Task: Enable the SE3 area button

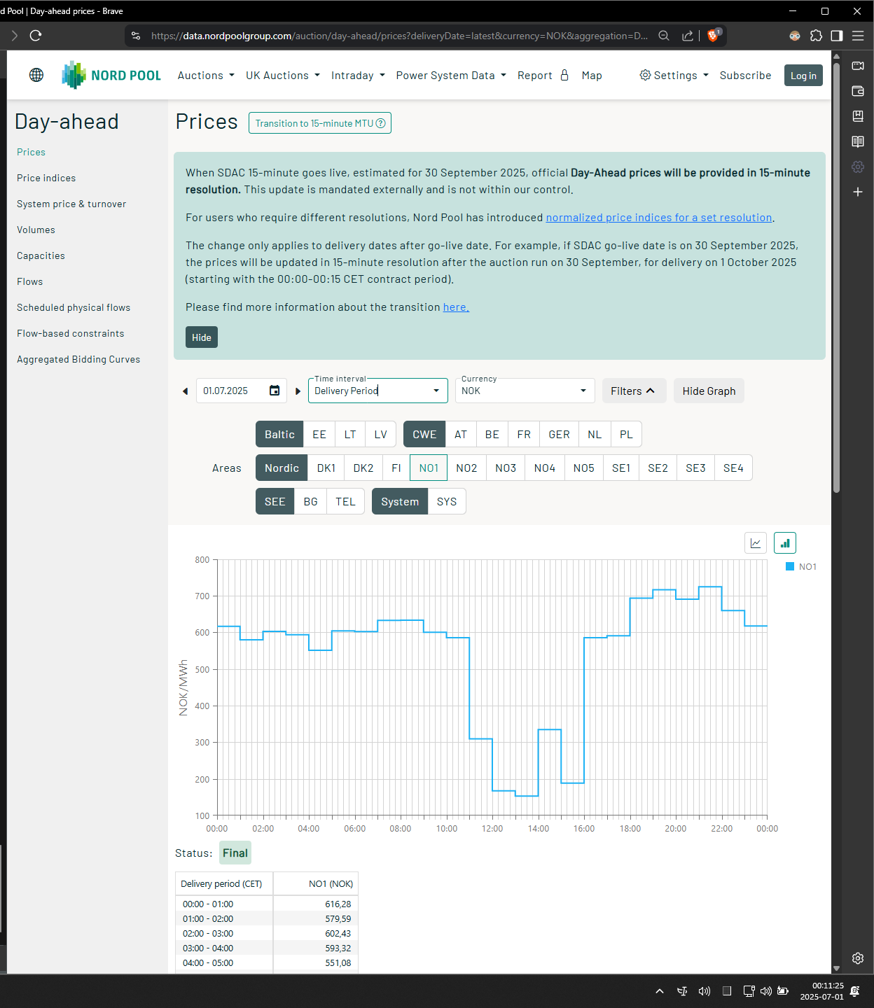Action: [x=695, y=468]
